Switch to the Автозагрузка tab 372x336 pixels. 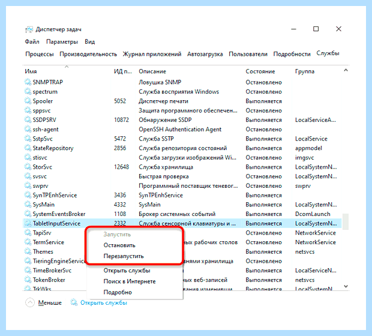(205, 54)
